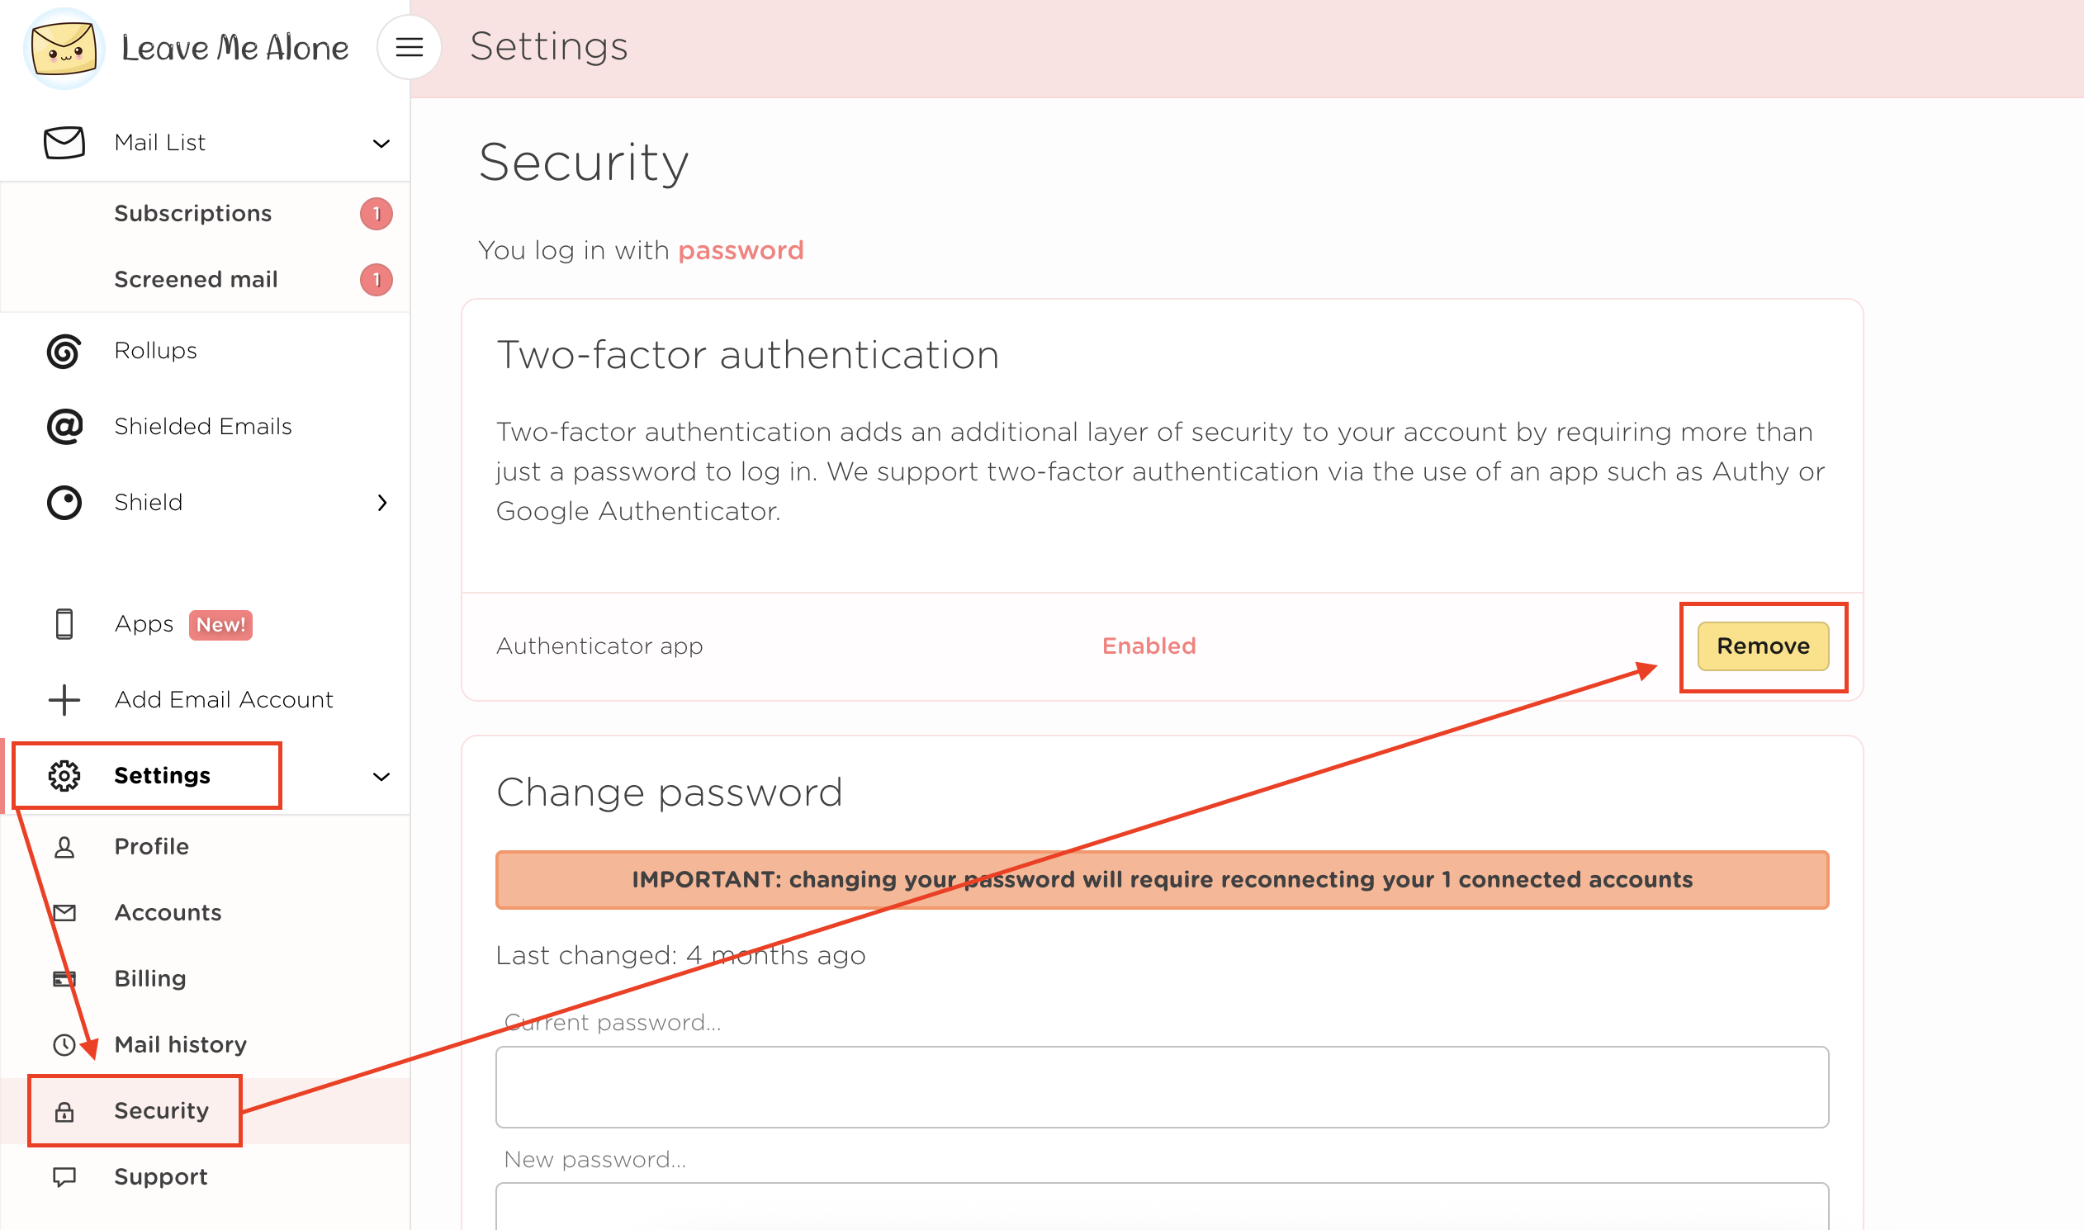The height and width of the screenshot is (1230, 2084).
Task: Go to the Profile settings page
Action: 152,847
